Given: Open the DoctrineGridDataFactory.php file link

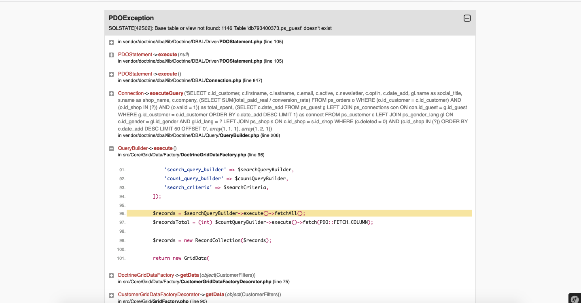Looking at the screenshot, I should tap(213, 155).
